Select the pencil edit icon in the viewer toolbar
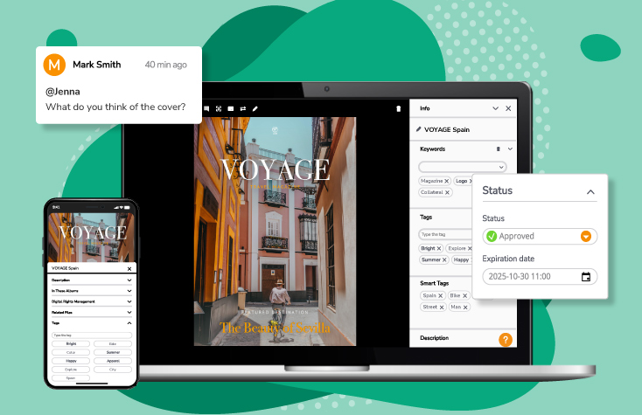Image resolution: width=642 pixels, height=415 pixels. click(255, 108)
